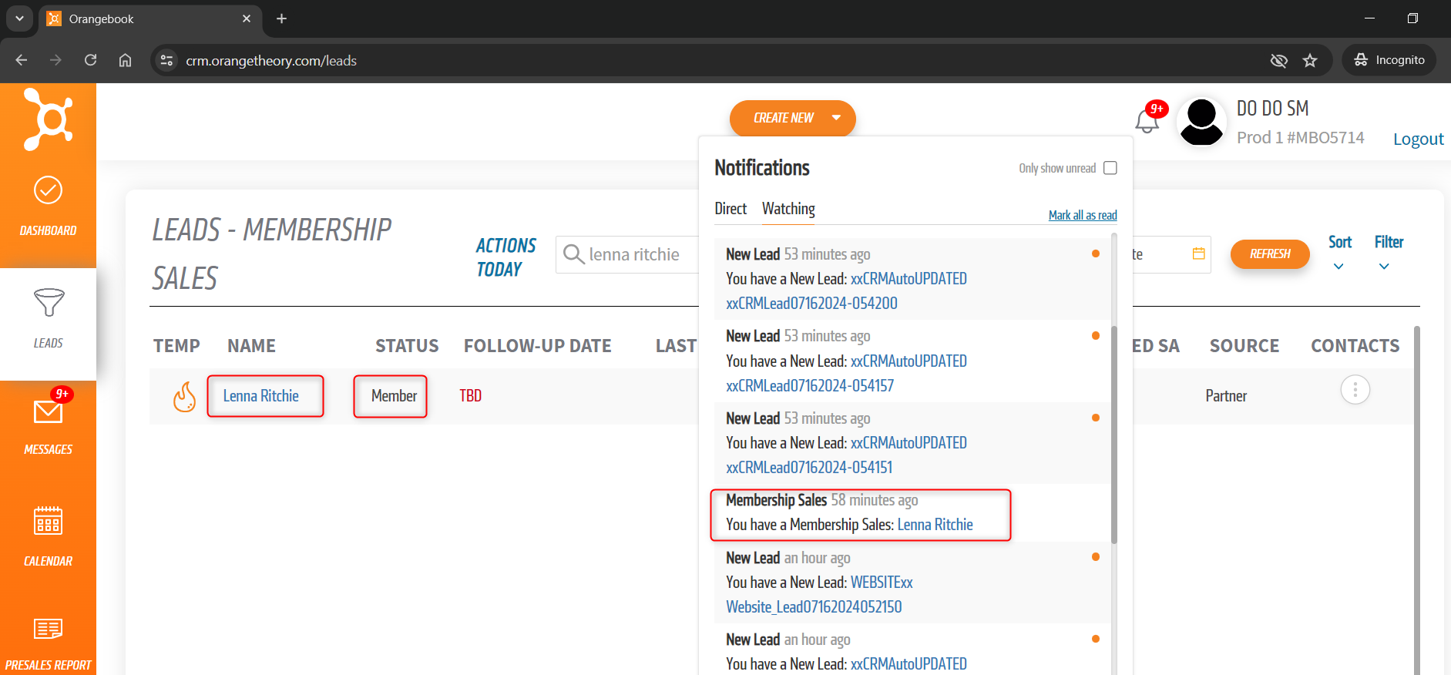The image size is (1451, 675).
Task: Click the Actions Today link
Action: pos(505,257)
